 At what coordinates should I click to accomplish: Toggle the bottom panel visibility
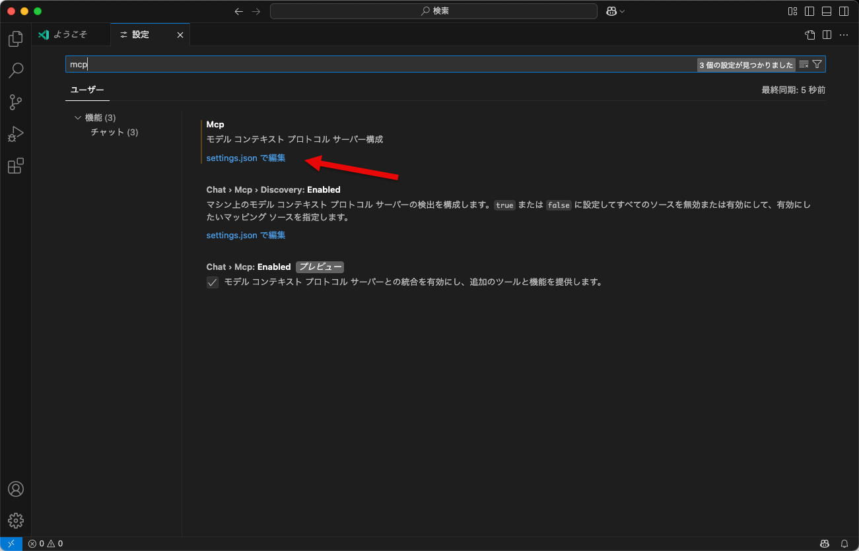(827, 11)
